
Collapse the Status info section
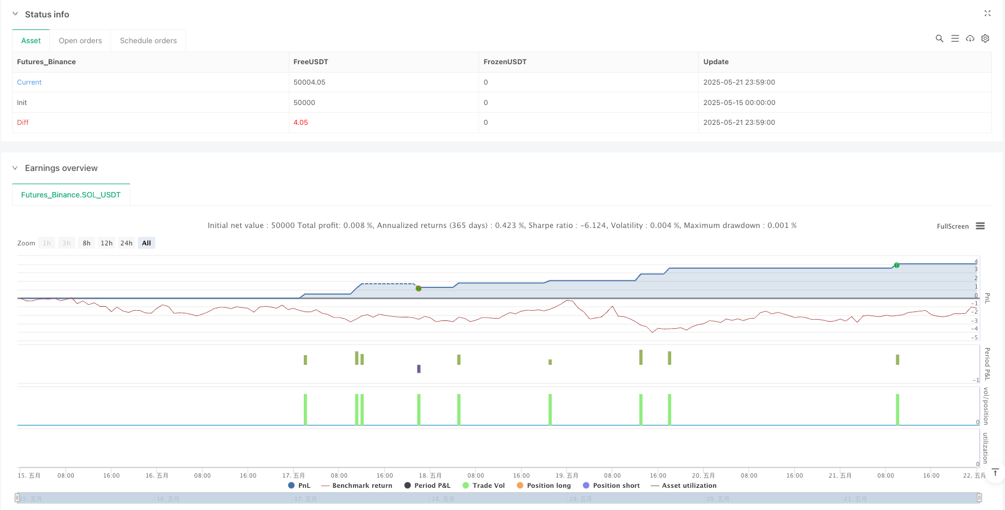[x=15, y=14]
